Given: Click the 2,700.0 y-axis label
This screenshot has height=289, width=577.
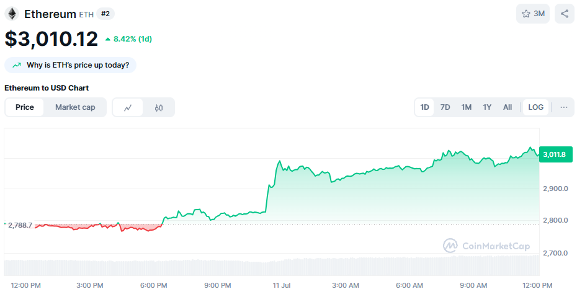Looking at the screenshot, I should point(555,253).
